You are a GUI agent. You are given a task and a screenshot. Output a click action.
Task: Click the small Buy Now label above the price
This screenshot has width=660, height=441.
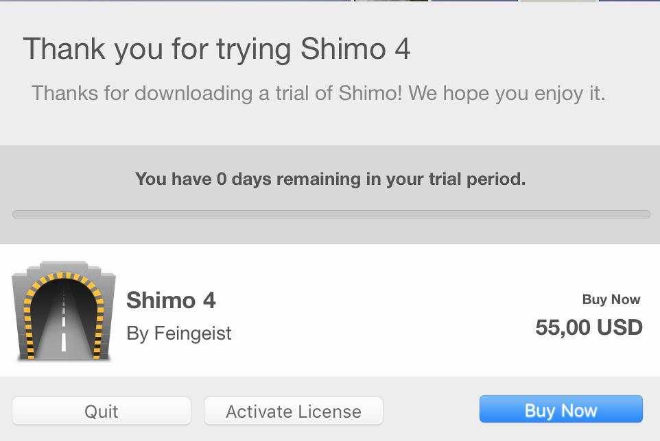point(611,299)
